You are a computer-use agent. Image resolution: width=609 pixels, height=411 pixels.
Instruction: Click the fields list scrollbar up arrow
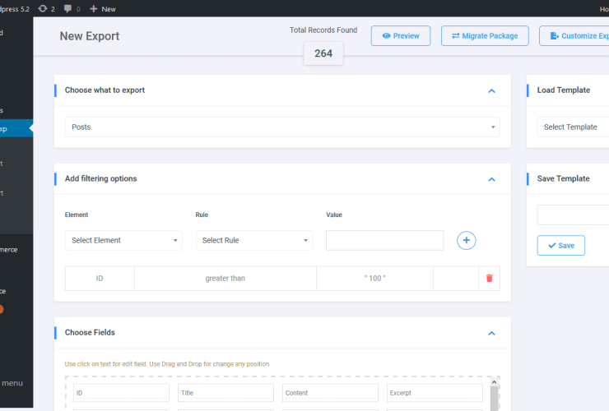[495, 382]
